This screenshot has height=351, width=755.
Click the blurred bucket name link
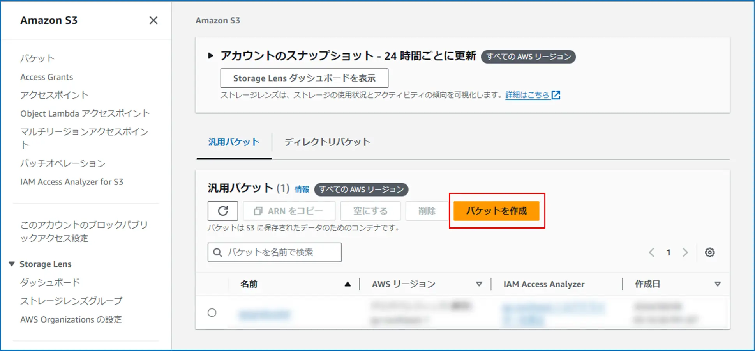[265, 314]
